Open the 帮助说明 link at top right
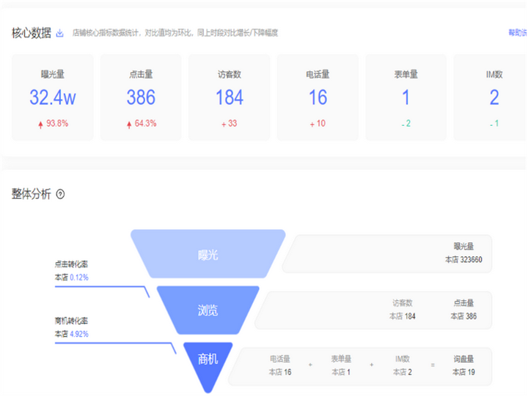This screenshot has height=396, width=528. pyautogui.click(x=517, y=33)
